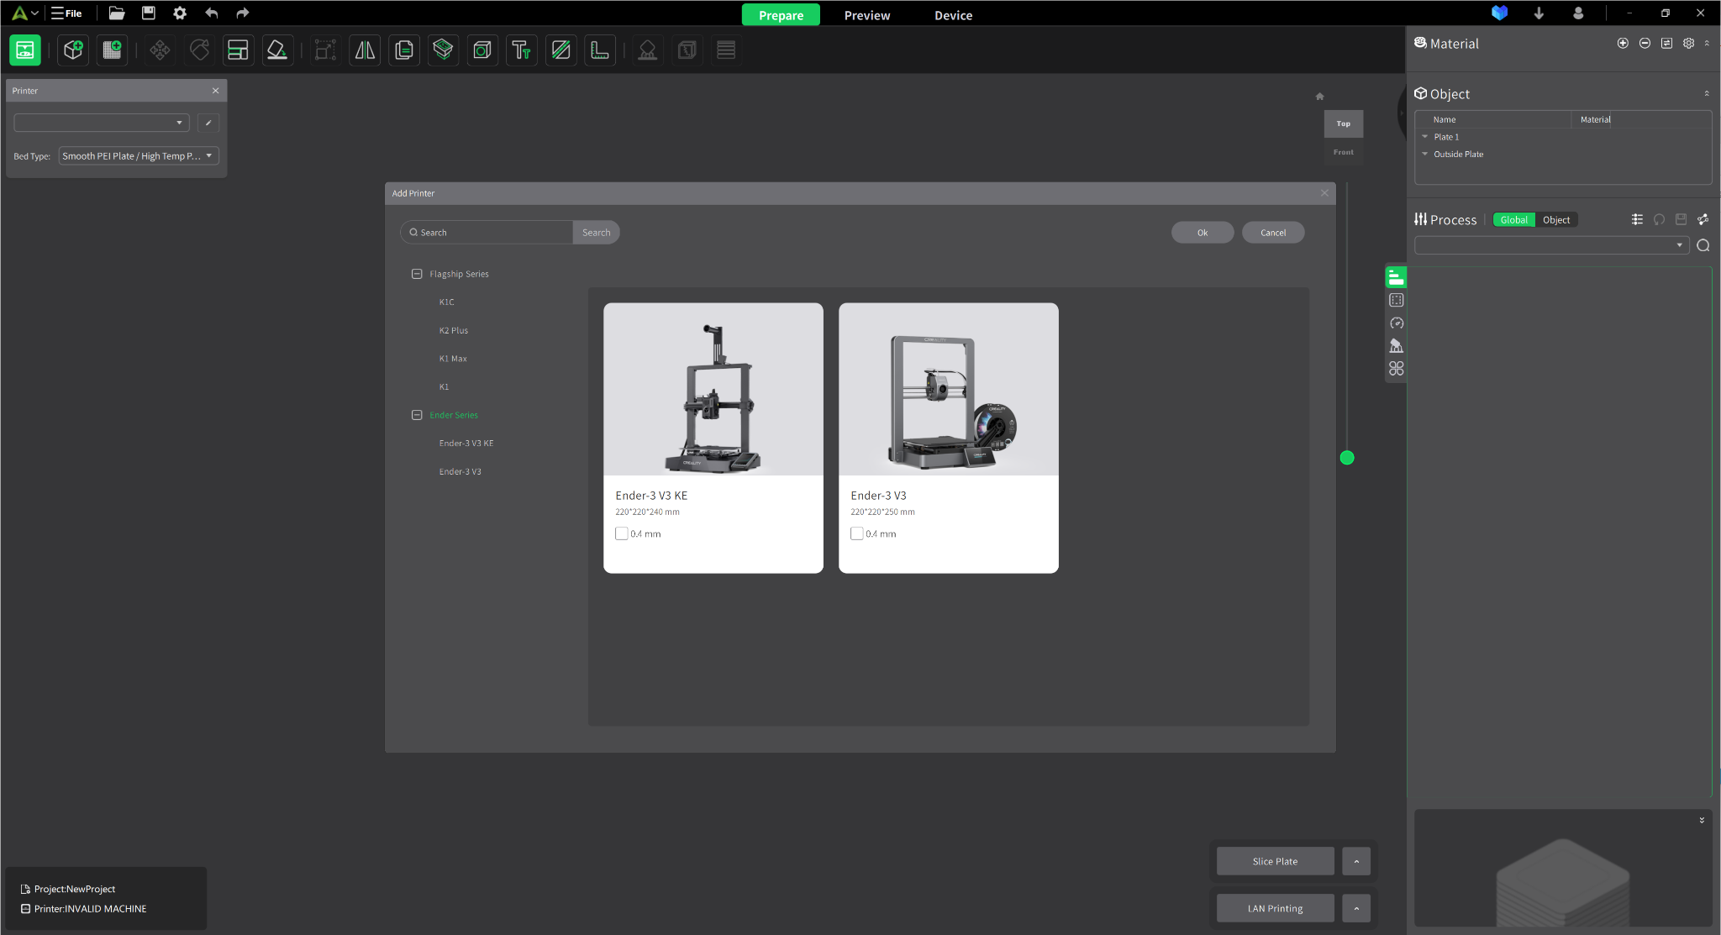Open Material panel settings gear
Viewport: 1721px width, 935px height.
point(1688,44)
